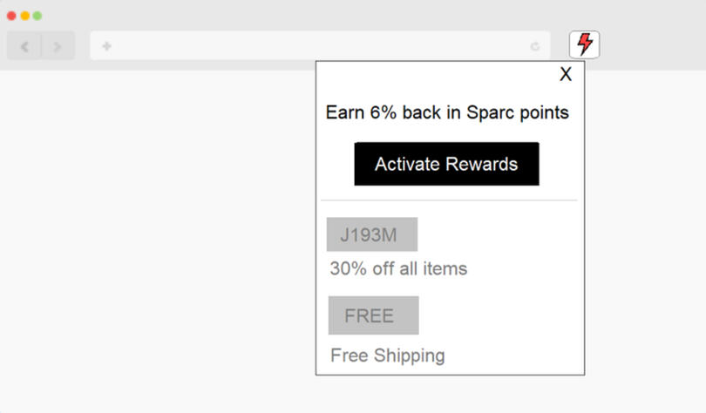Click the plus icon in the address bar
706x413 pixels.
click(106, 46)
